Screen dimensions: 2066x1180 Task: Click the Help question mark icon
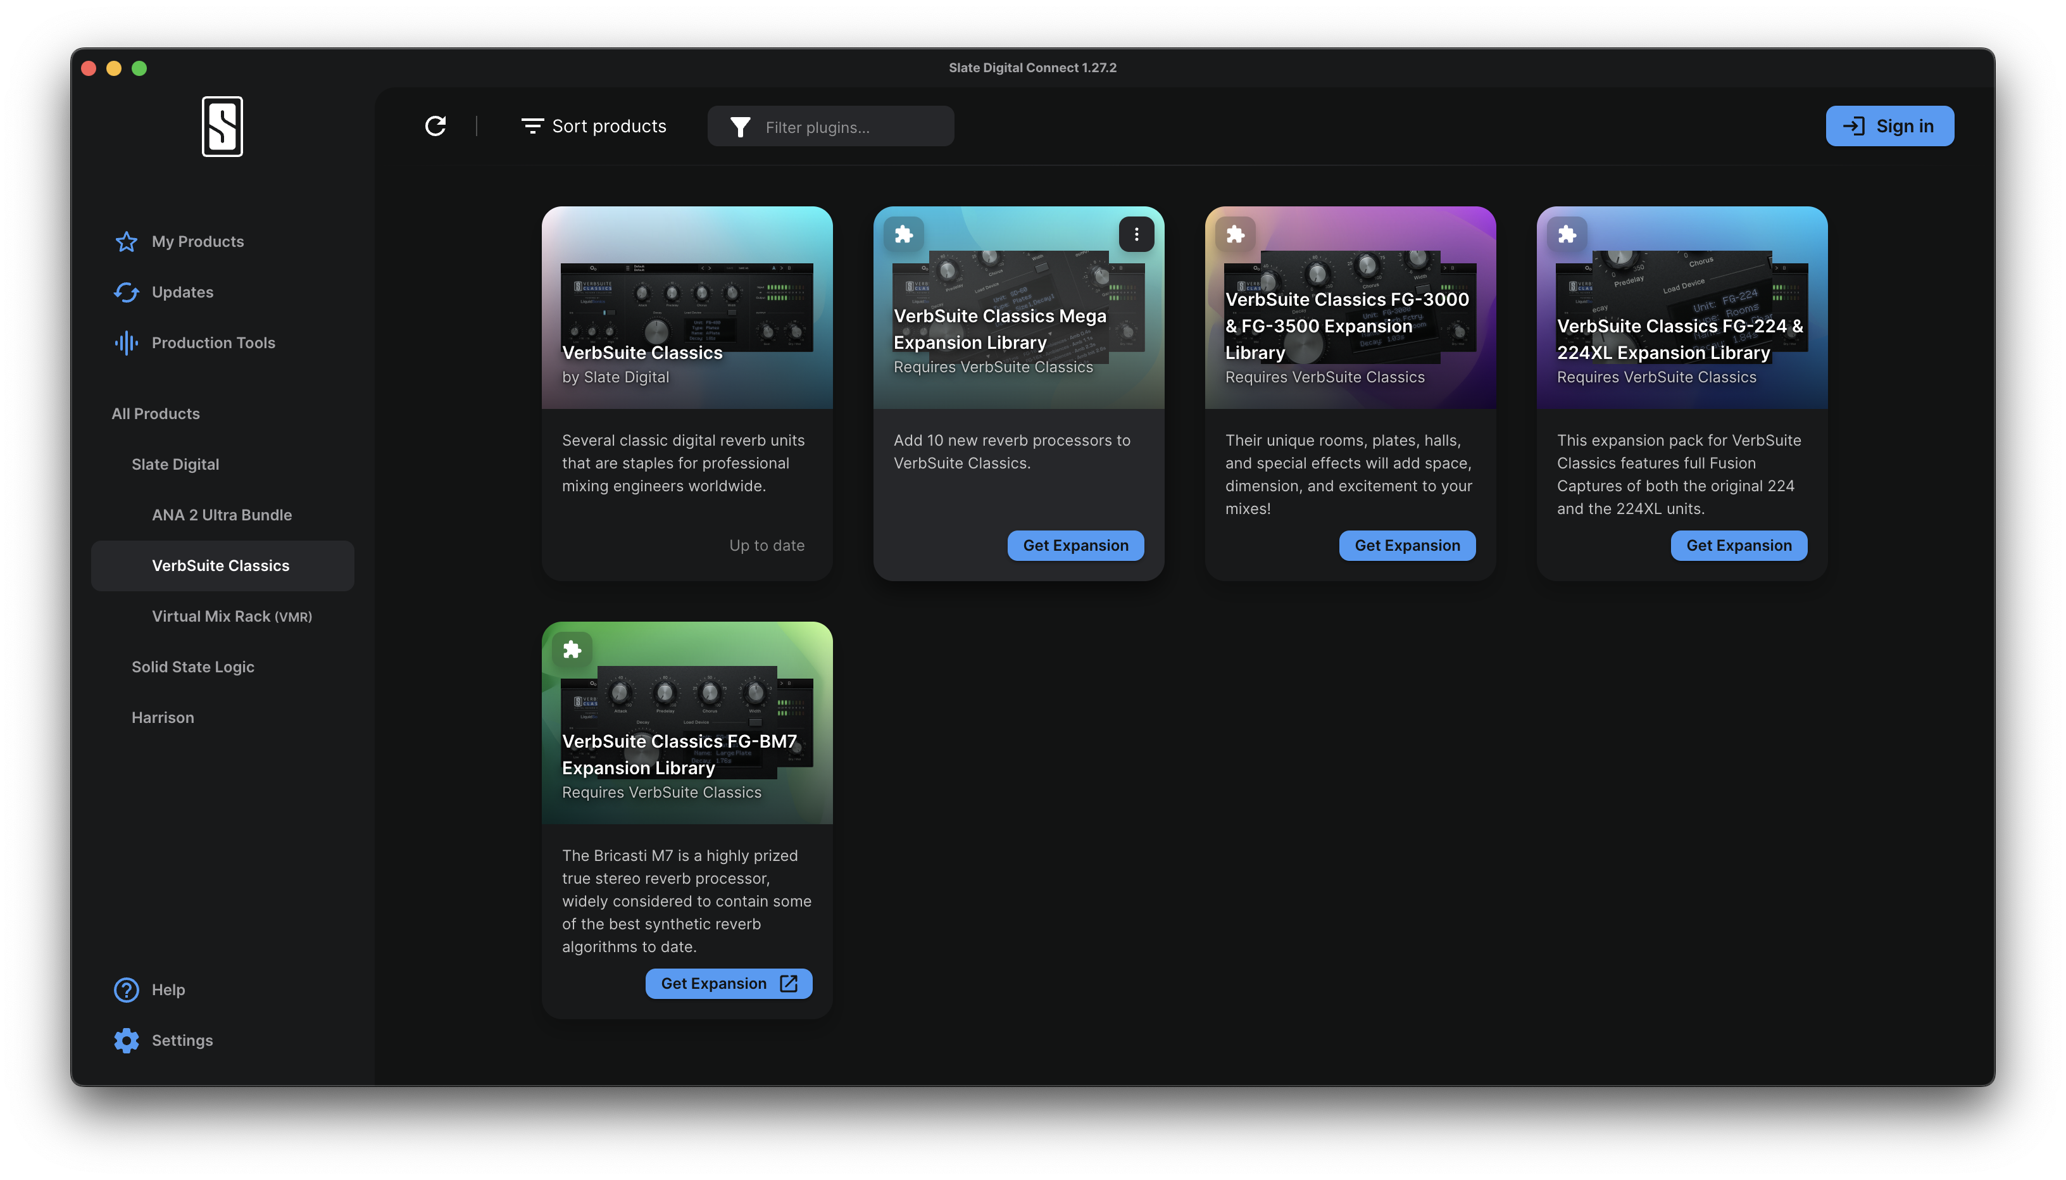point(127,989)
